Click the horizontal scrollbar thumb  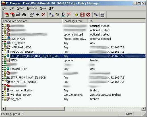35,109
